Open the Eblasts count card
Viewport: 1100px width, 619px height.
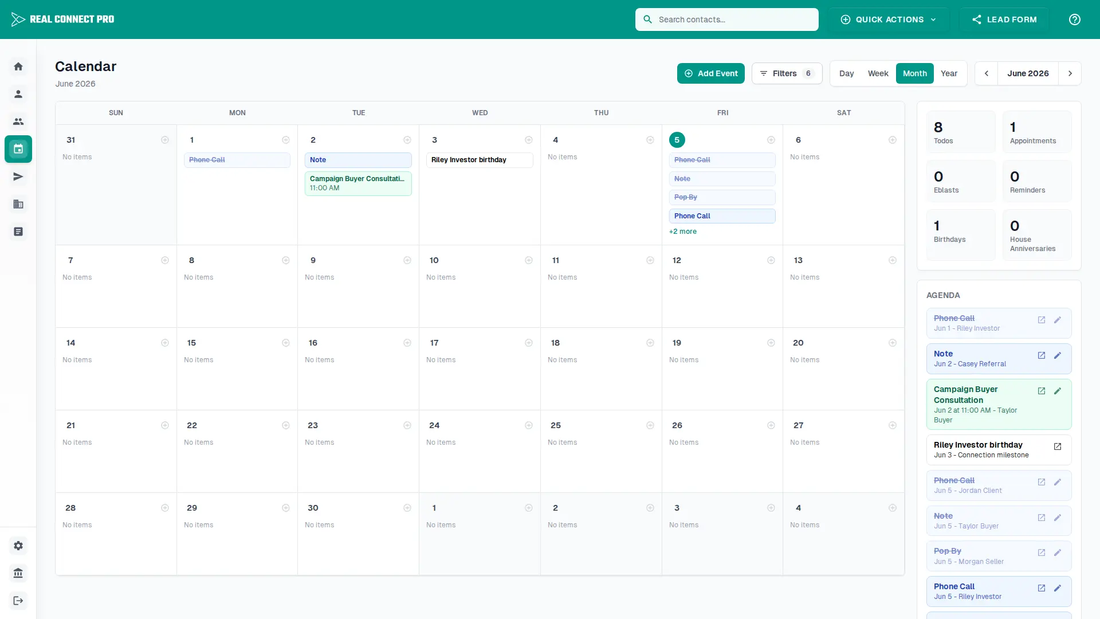[x=961, y=181]
